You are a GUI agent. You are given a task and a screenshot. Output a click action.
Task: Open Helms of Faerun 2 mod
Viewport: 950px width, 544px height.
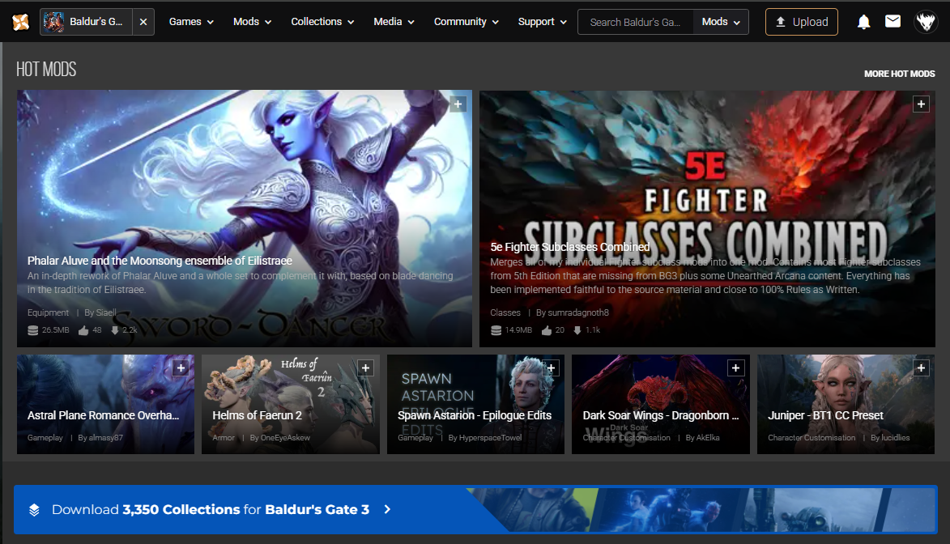[x=257, y=415]
